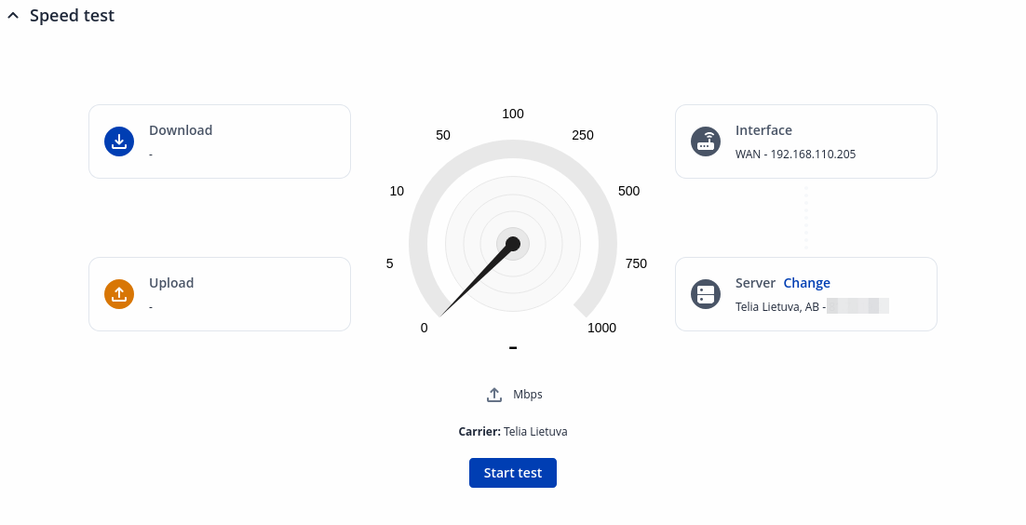Image resolution: width=1026 pixels, height=525 pixels.
Task: Click the 100 label atop the gauge
Action: 513,114
